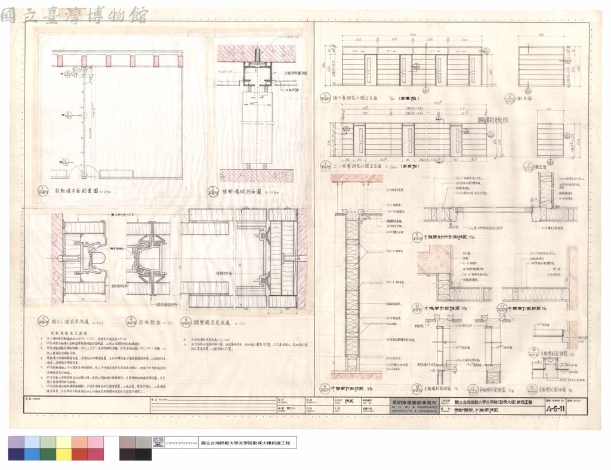Pick the red swatch in the color chart
Screen dimensions: 611x470
click(79, 454)
